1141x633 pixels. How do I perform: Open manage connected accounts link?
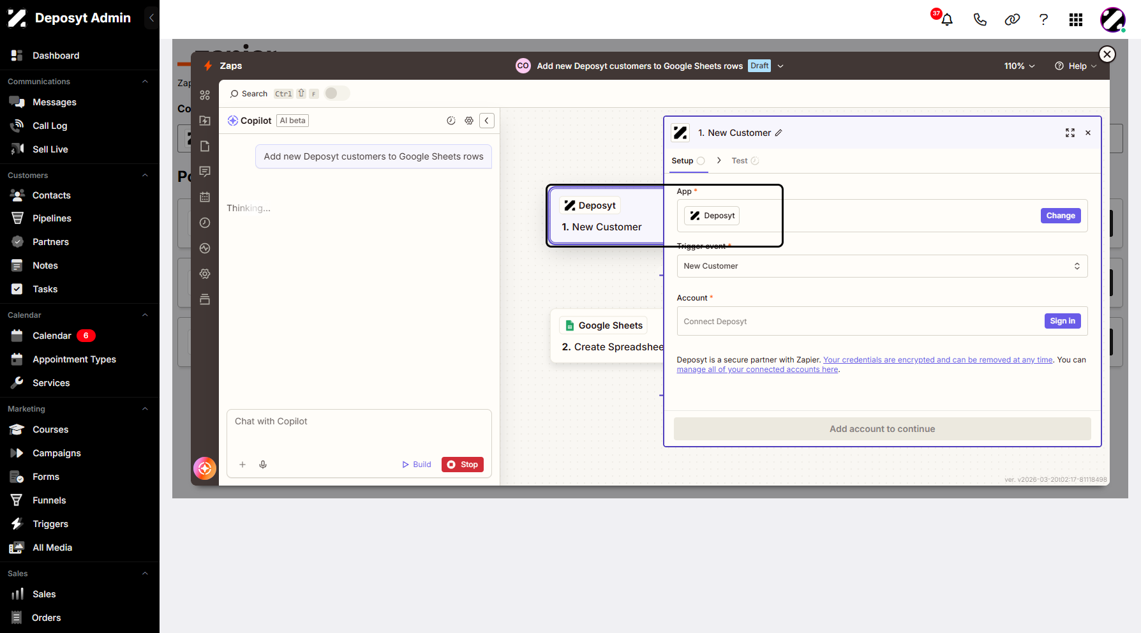click(x=757, y=369)
